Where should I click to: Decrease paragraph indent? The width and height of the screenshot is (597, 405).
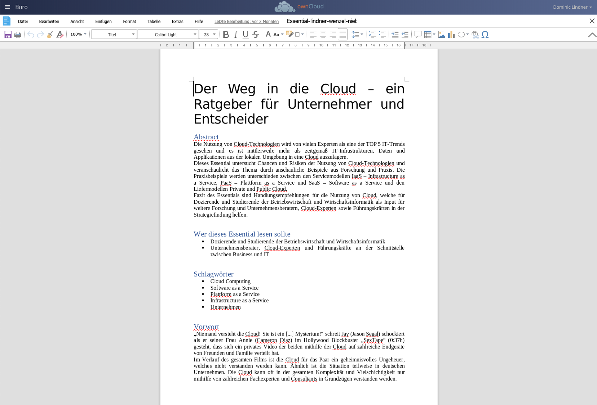pyautogui.click(x=405, y=35)
